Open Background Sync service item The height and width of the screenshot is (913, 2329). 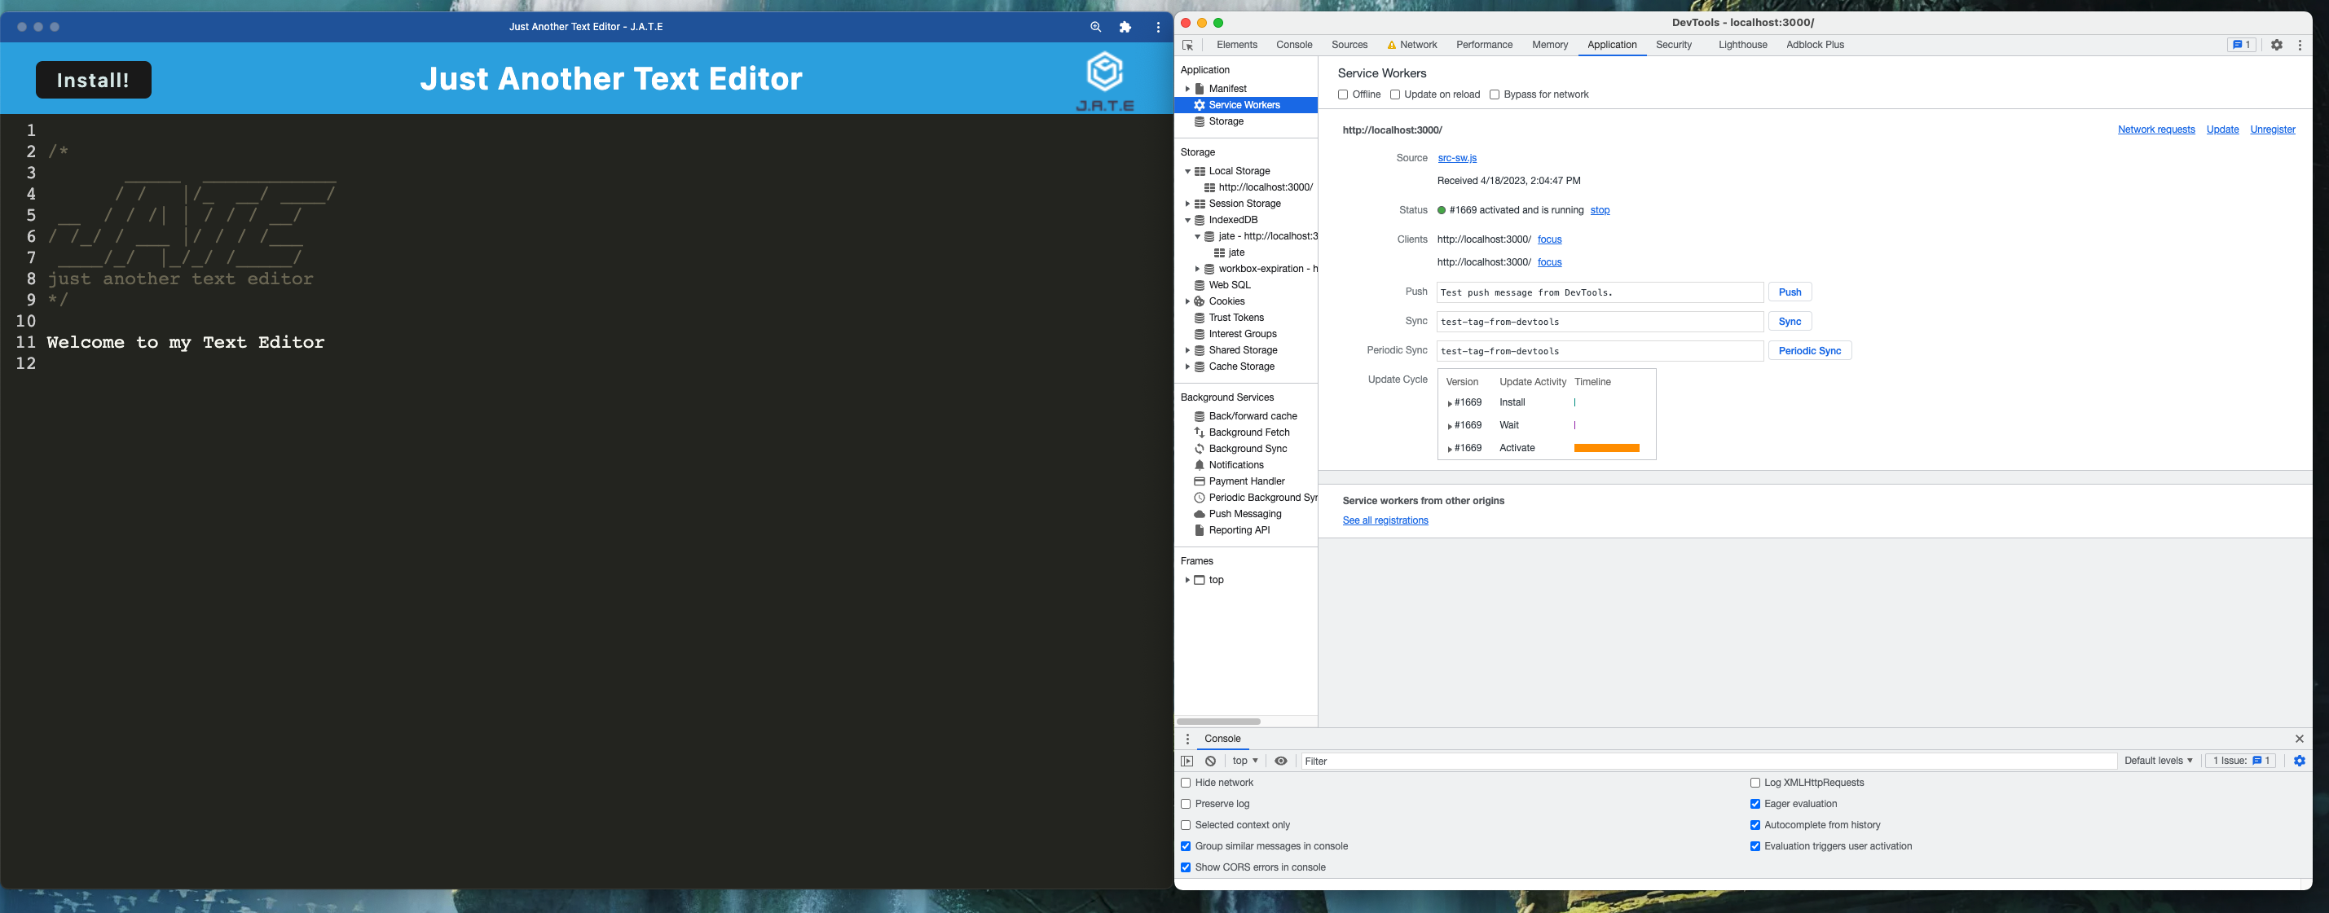tap(1247, 450)
